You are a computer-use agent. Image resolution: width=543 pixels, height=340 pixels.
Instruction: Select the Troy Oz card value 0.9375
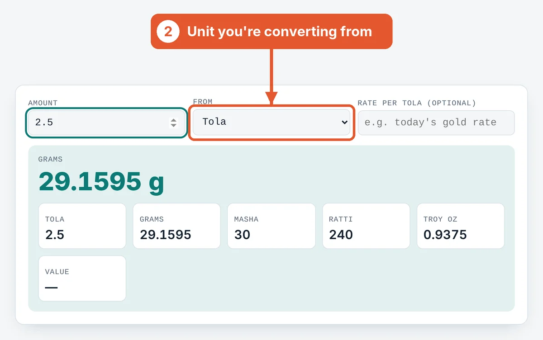[445, 235]
